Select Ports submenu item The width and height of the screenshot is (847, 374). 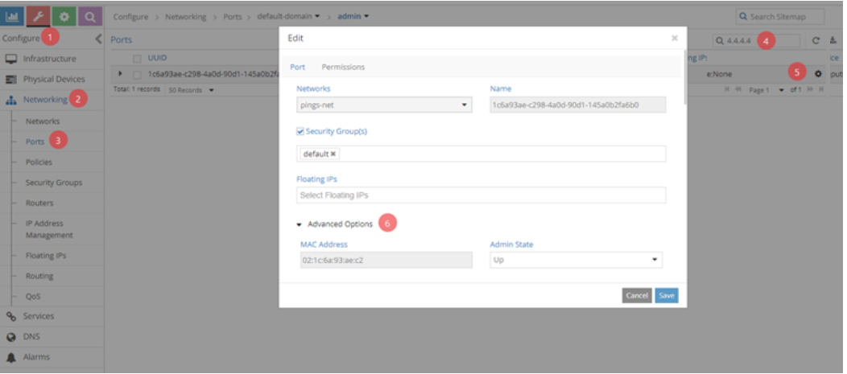(x=35, y=142)
